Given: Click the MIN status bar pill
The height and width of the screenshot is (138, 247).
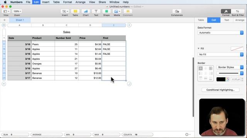Looking at the screenshot, I should click(78, 135).
